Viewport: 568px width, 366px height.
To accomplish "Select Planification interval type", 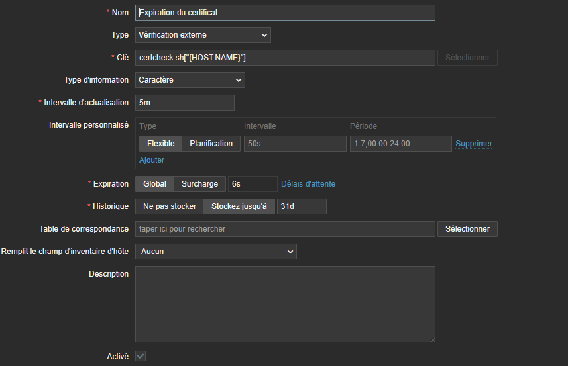I will pyautogui.click(x=211, y=144).
